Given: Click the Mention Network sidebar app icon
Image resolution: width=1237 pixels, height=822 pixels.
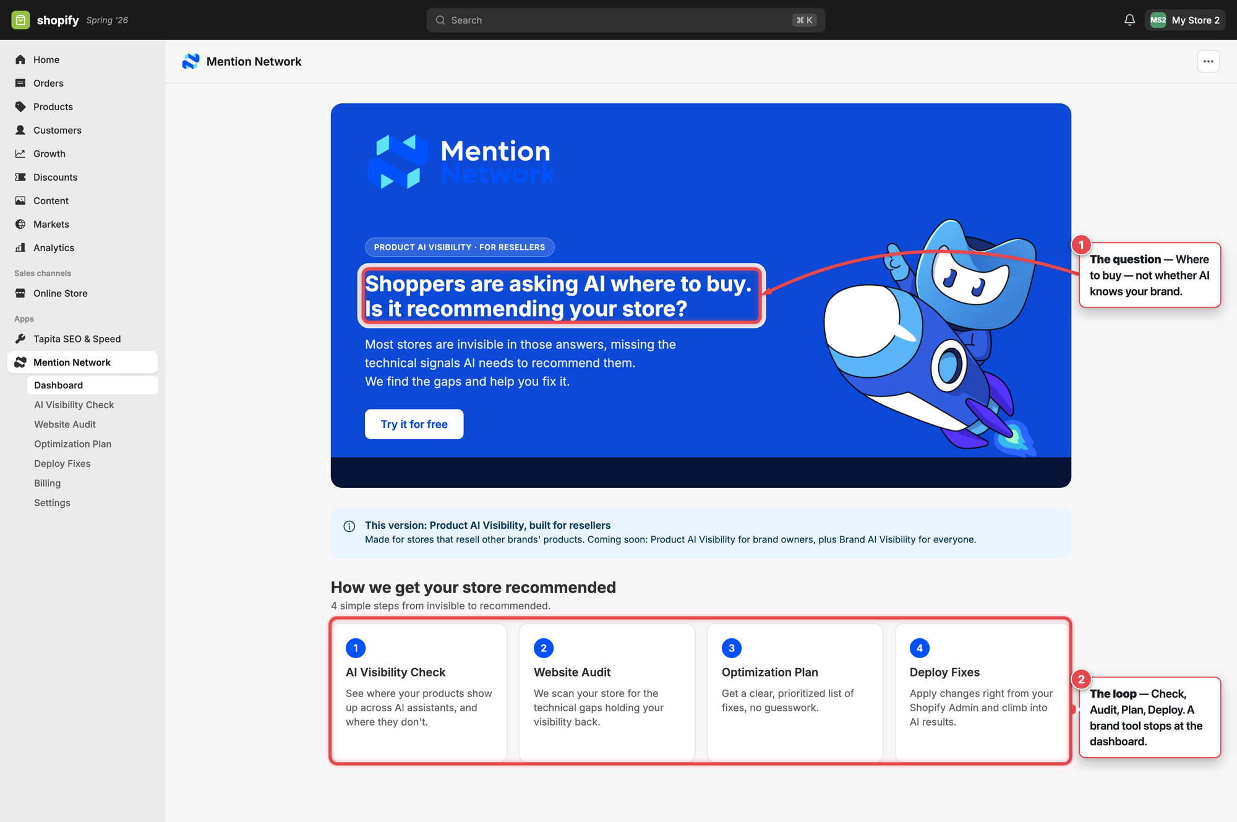Looking at the screenshot, I should point(20,362).
